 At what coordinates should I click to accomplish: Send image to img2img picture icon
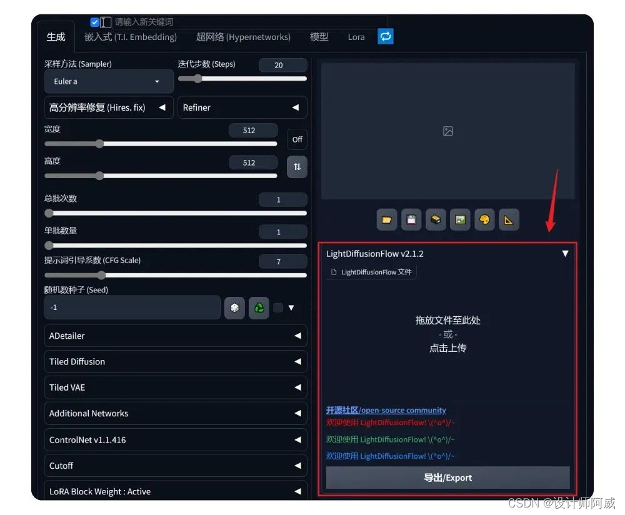[460, 219]
